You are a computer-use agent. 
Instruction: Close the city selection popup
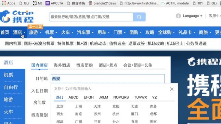pyautogui.click(x=172, y=89)
